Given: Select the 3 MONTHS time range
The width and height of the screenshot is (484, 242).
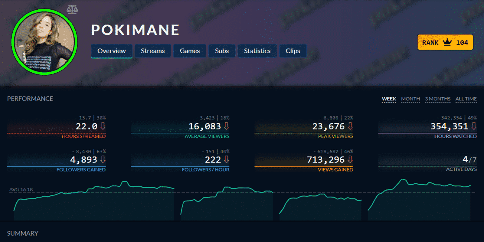Looking at the screenshot, I should tap(438, 99).
